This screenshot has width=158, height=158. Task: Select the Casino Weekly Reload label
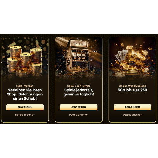tap(132, 86)
